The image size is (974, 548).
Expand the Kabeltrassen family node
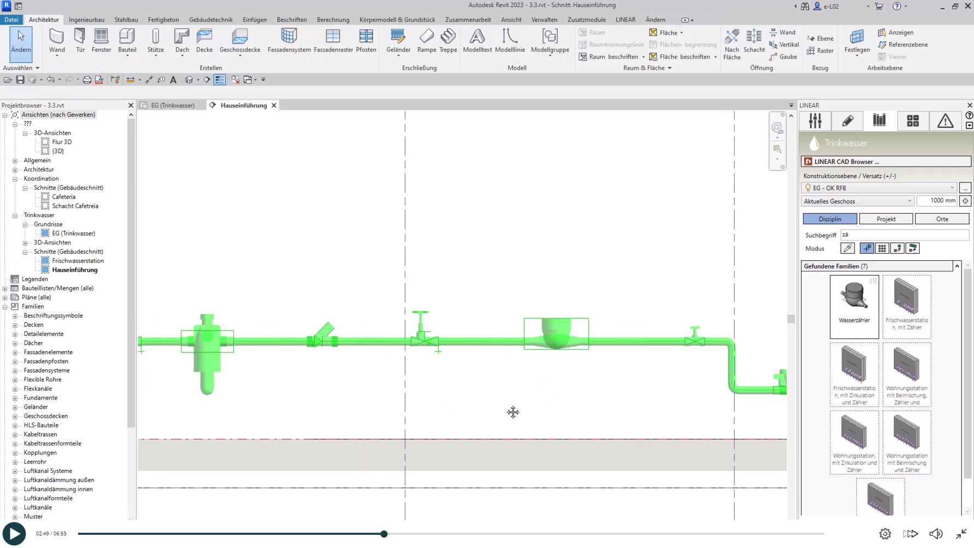coord(15,435)
